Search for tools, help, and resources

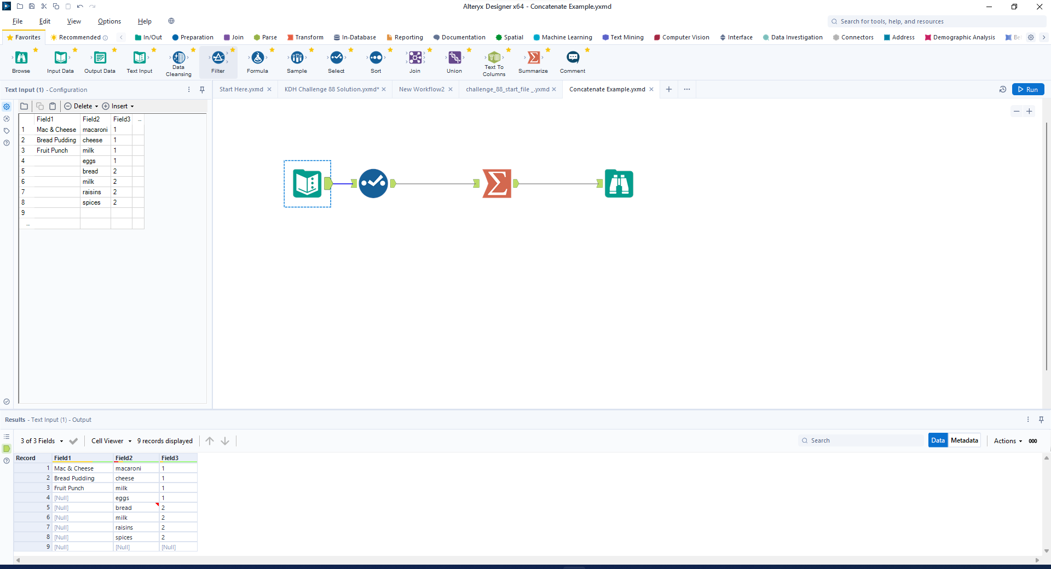click(937, 22)
